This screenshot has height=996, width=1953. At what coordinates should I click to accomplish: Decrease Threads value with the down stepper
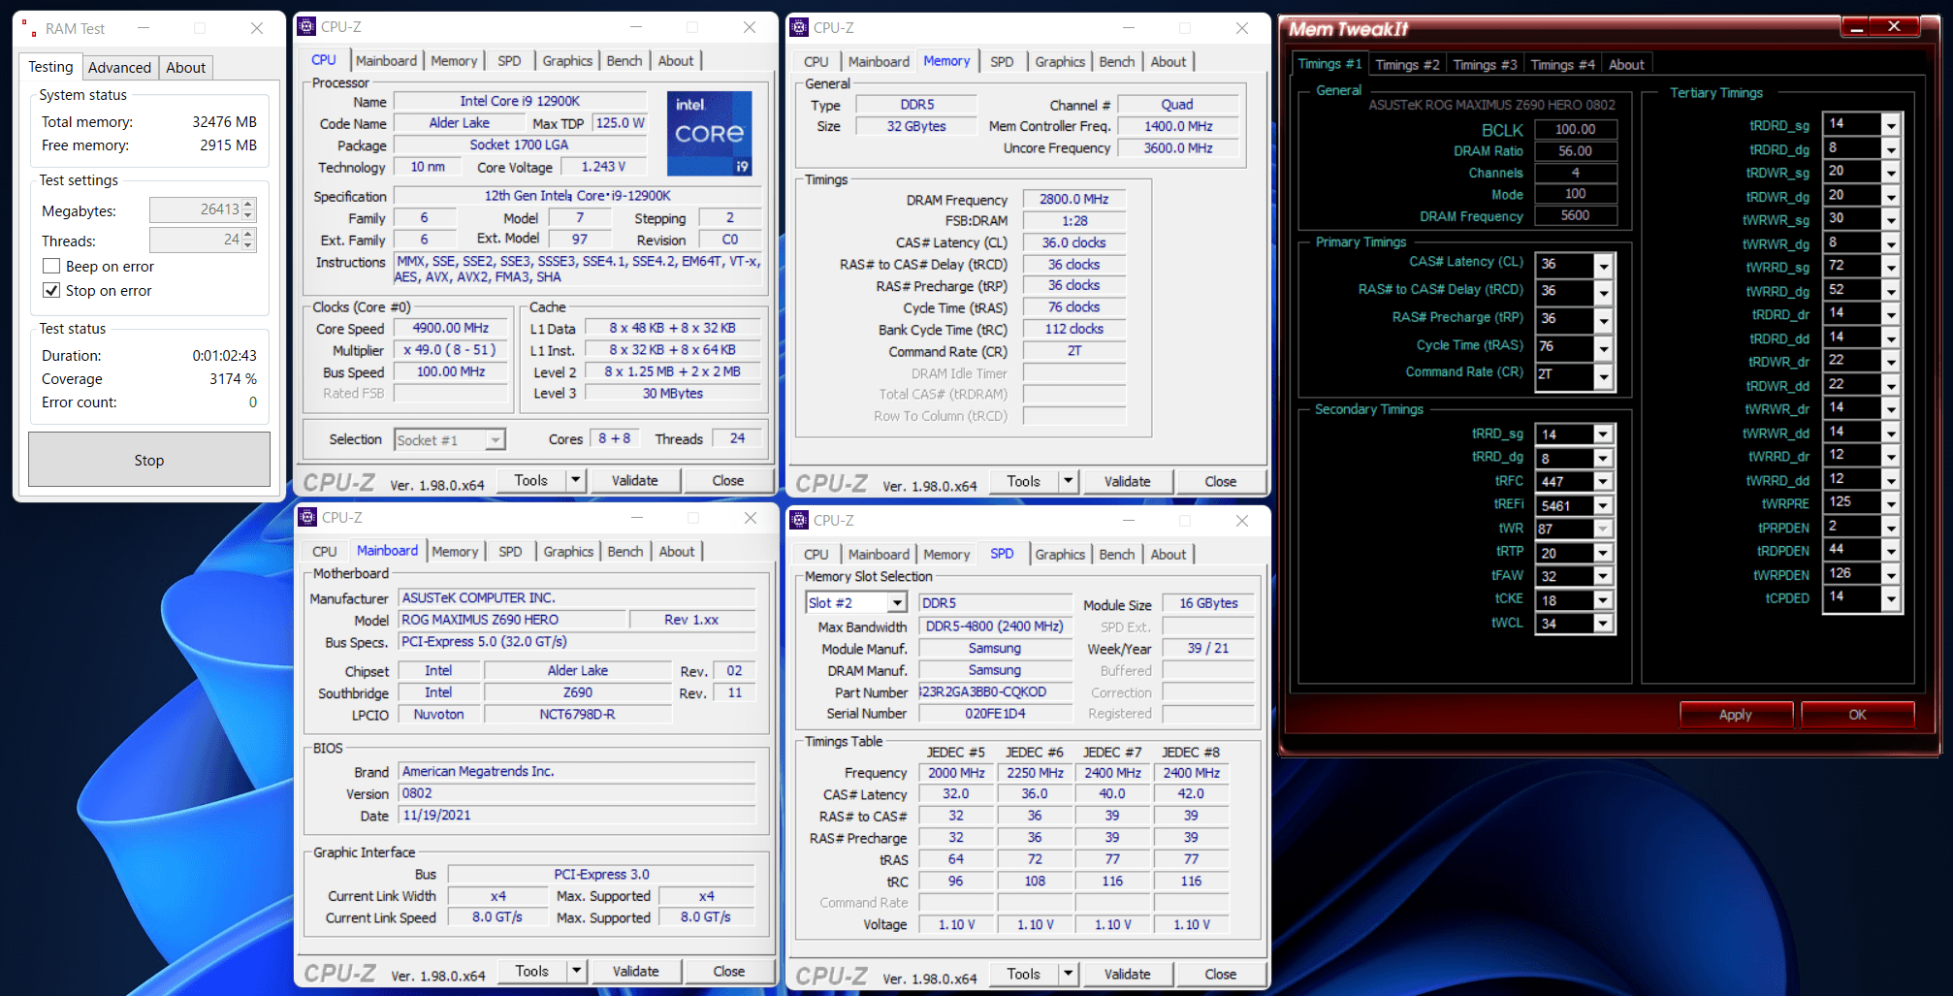[x=249, y=245]
